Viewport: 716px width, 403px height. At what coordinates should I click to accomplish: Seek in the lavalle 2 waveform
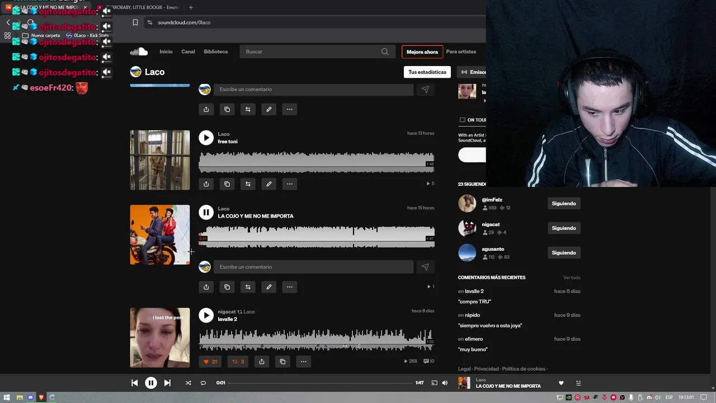point(317,339)
